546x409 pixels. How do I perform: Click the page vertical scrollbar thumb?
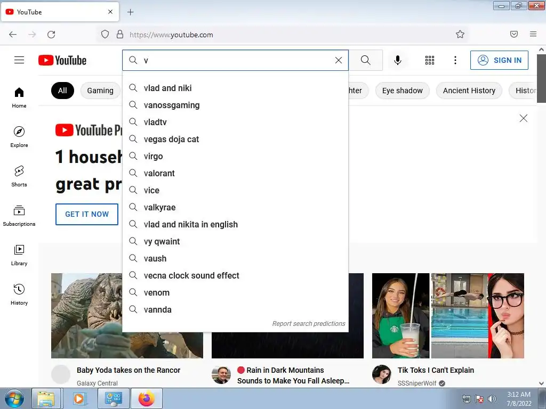click(541, 78)
